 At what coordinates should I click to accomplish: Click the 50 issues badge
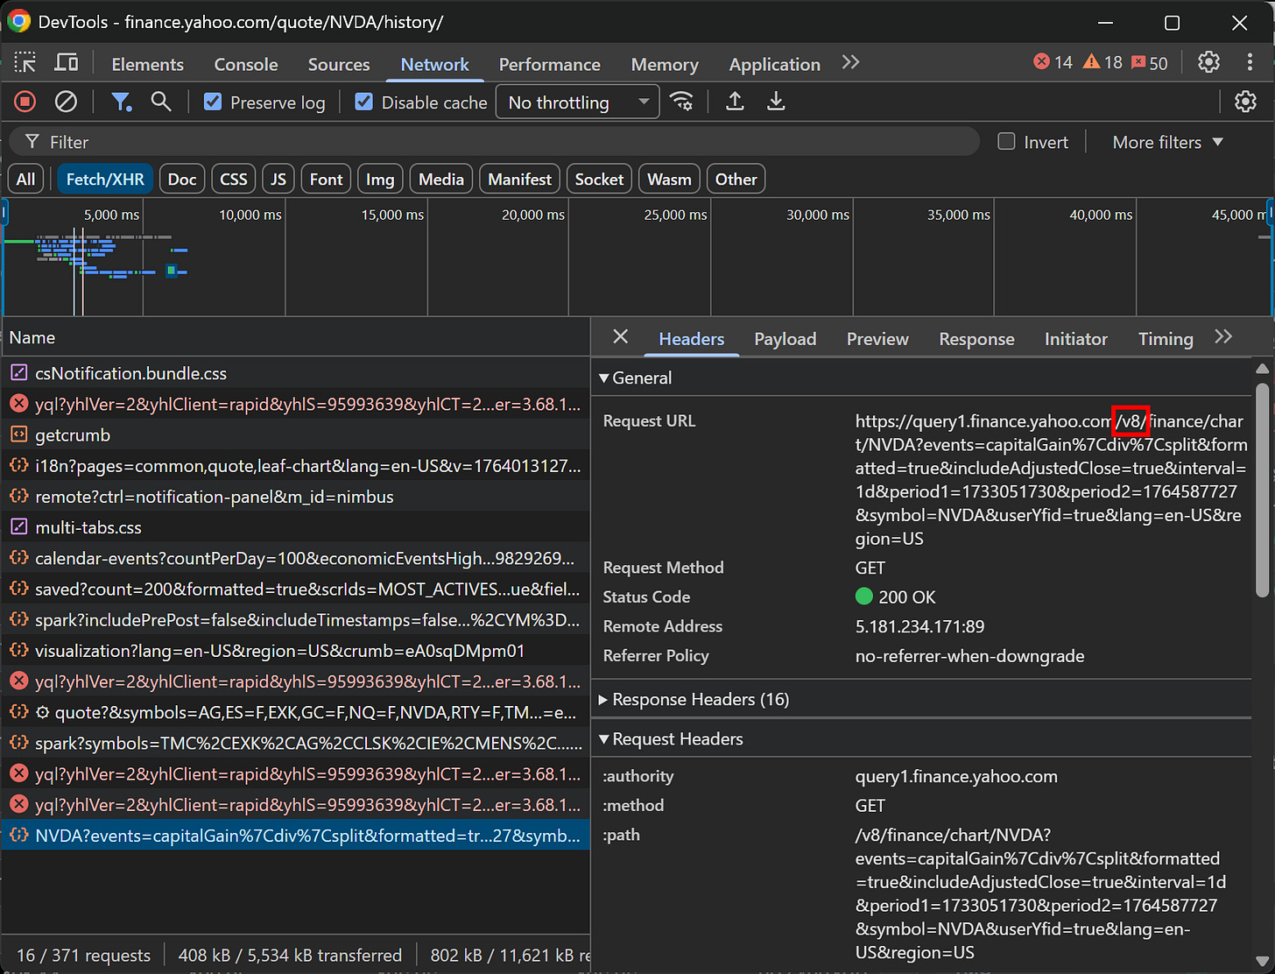tap(1148, 62)
